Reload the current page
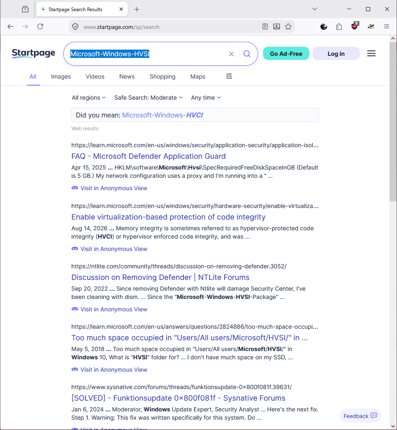Screen dimensions: 397x430 point(40,26)
